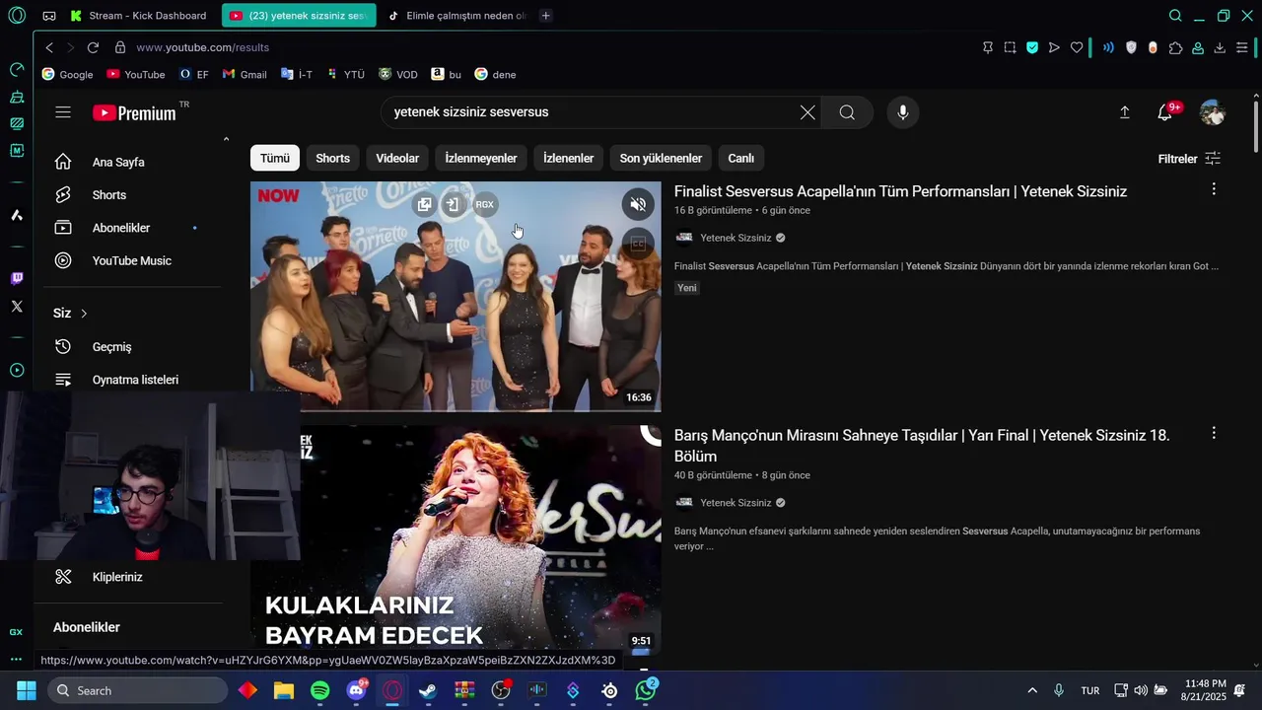Screen dimensions: 1262x710
Task: Open Twitch in Opera sidebar
Action: (17, 279)
